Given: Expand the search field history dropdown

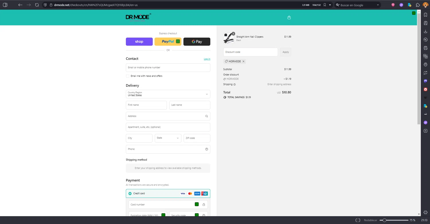Looking at the screenshot, I should pyautogui.click(x=378, y=5).
